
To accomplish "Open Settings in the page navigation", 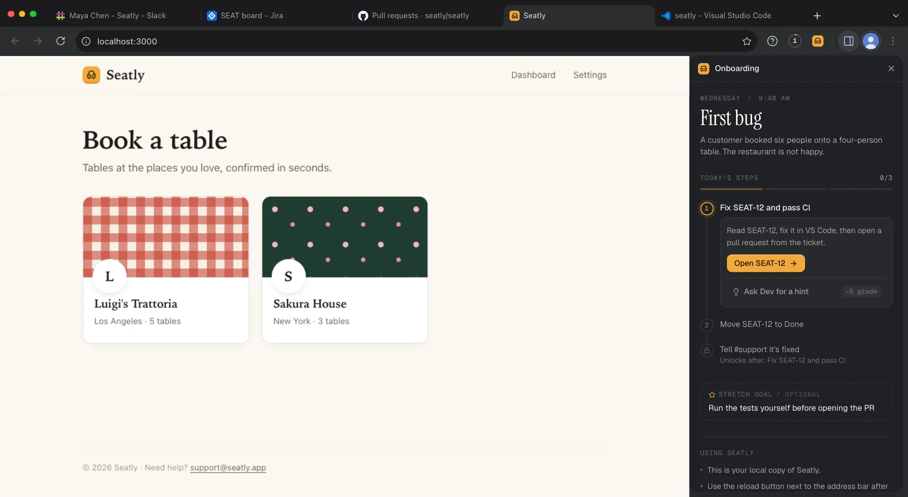I will [590, 75].
